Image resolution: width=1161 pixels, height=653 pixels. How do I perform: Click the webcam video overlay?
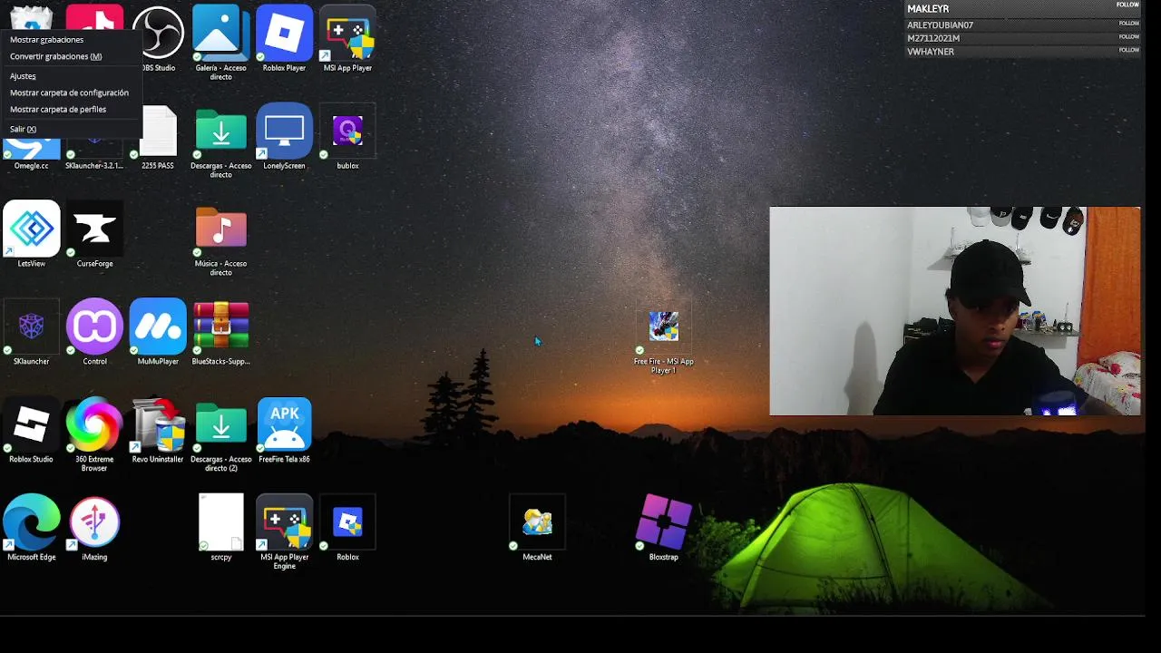[x=955, y=311]
